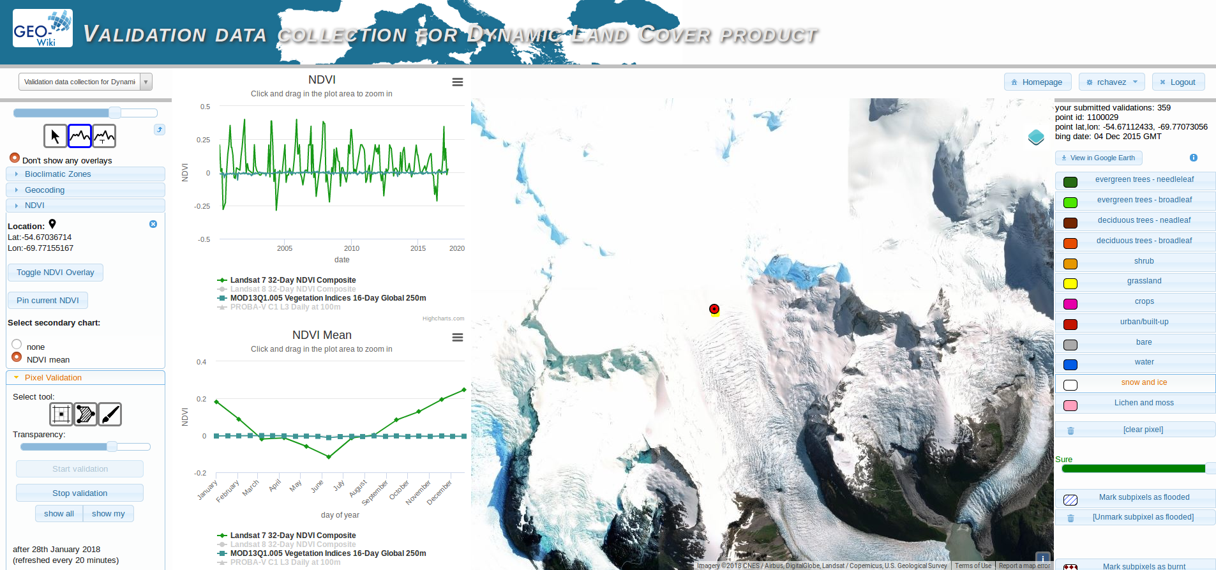Click the blue info icon

click(1193, 158)
